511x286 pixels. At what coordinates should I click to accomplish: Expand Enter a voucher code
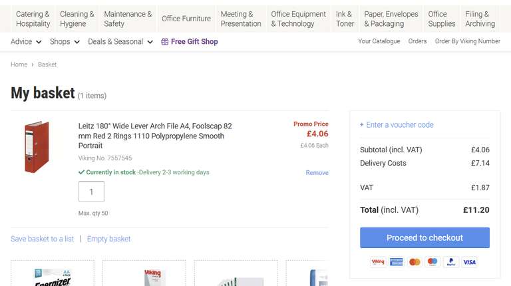click(x=397, y=125)
